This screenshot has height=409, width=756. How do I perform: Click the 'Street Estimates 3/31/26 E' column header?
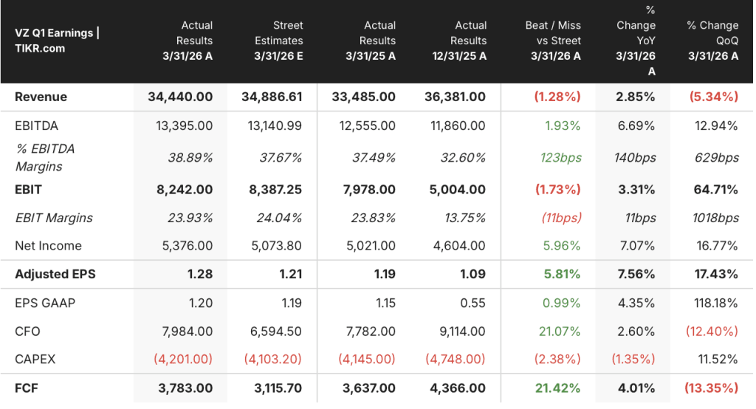[x=278, y=41]
